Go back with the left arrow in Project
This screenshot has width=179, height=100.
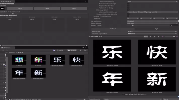click(3, 50)
